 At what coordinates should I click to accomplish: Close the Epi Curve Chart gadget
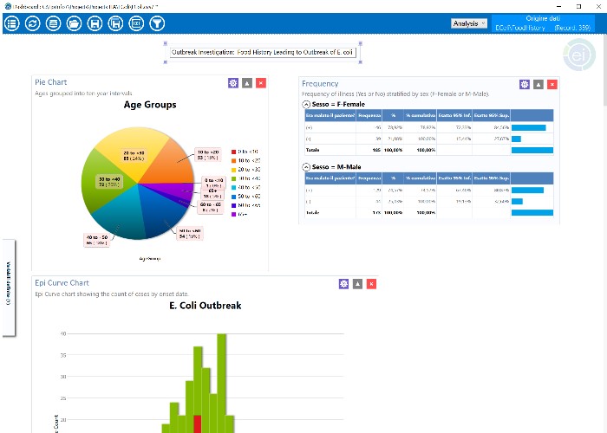coord(371,284)
